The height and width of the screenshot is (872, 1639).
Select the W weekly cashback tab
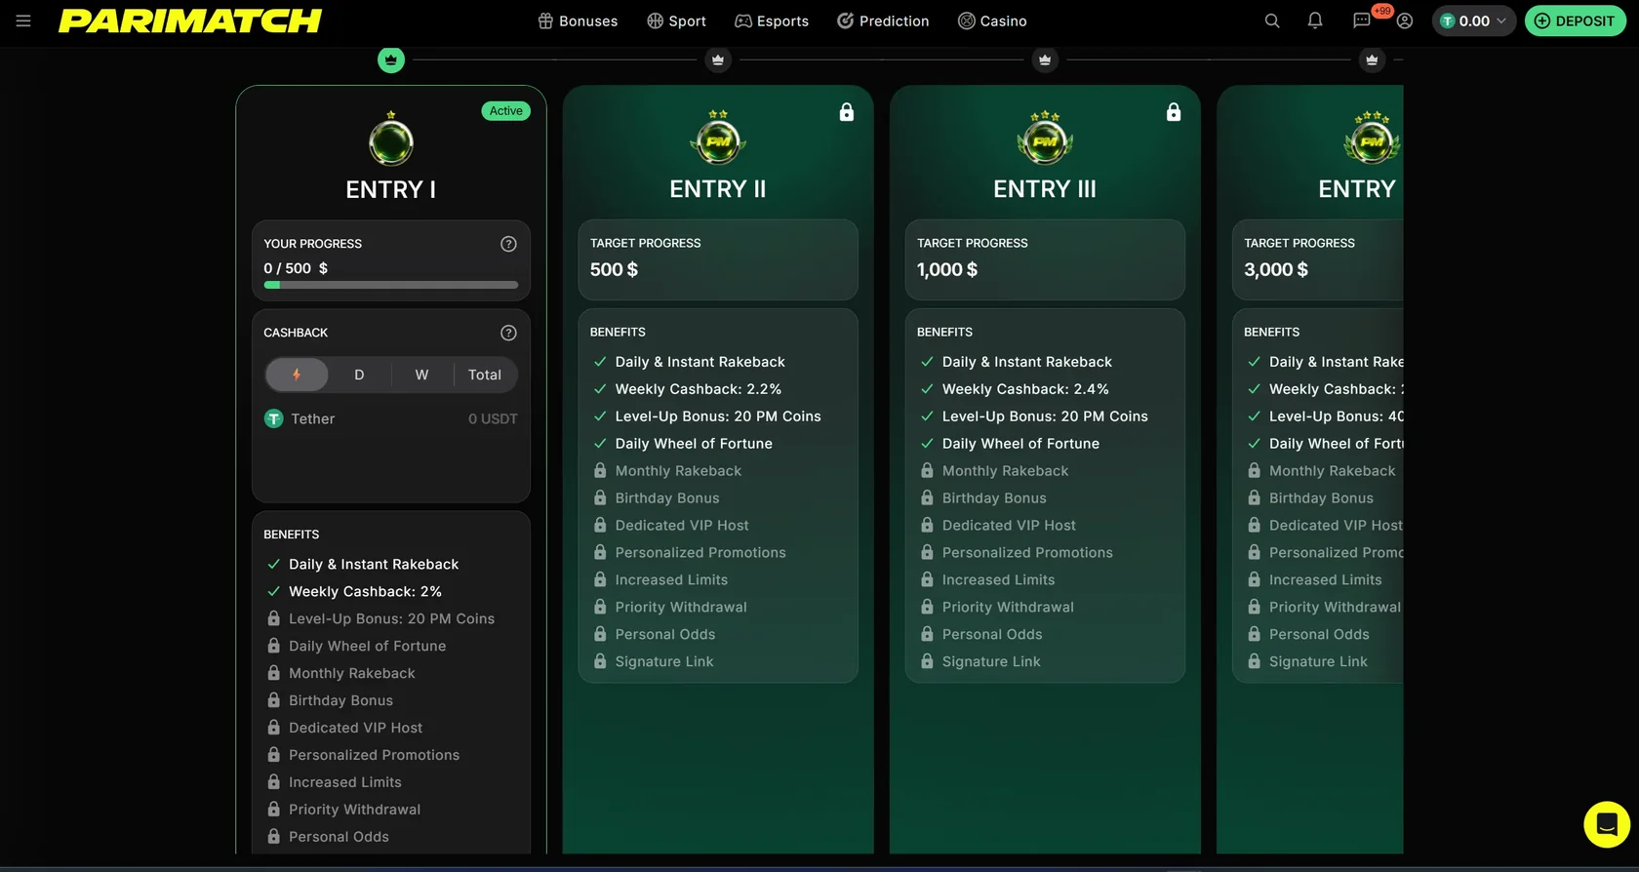pyautogui.click(x=421, y=375)
